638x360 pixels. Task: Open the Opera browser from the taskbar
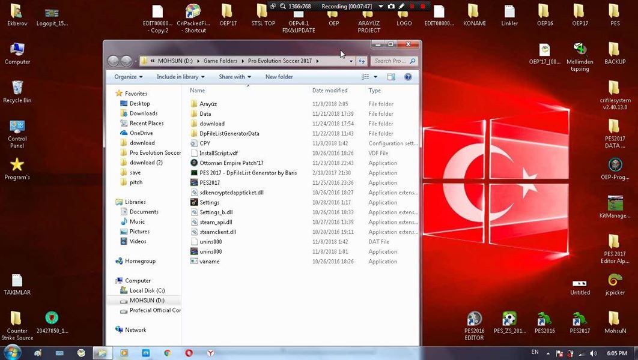click(189, 353)
